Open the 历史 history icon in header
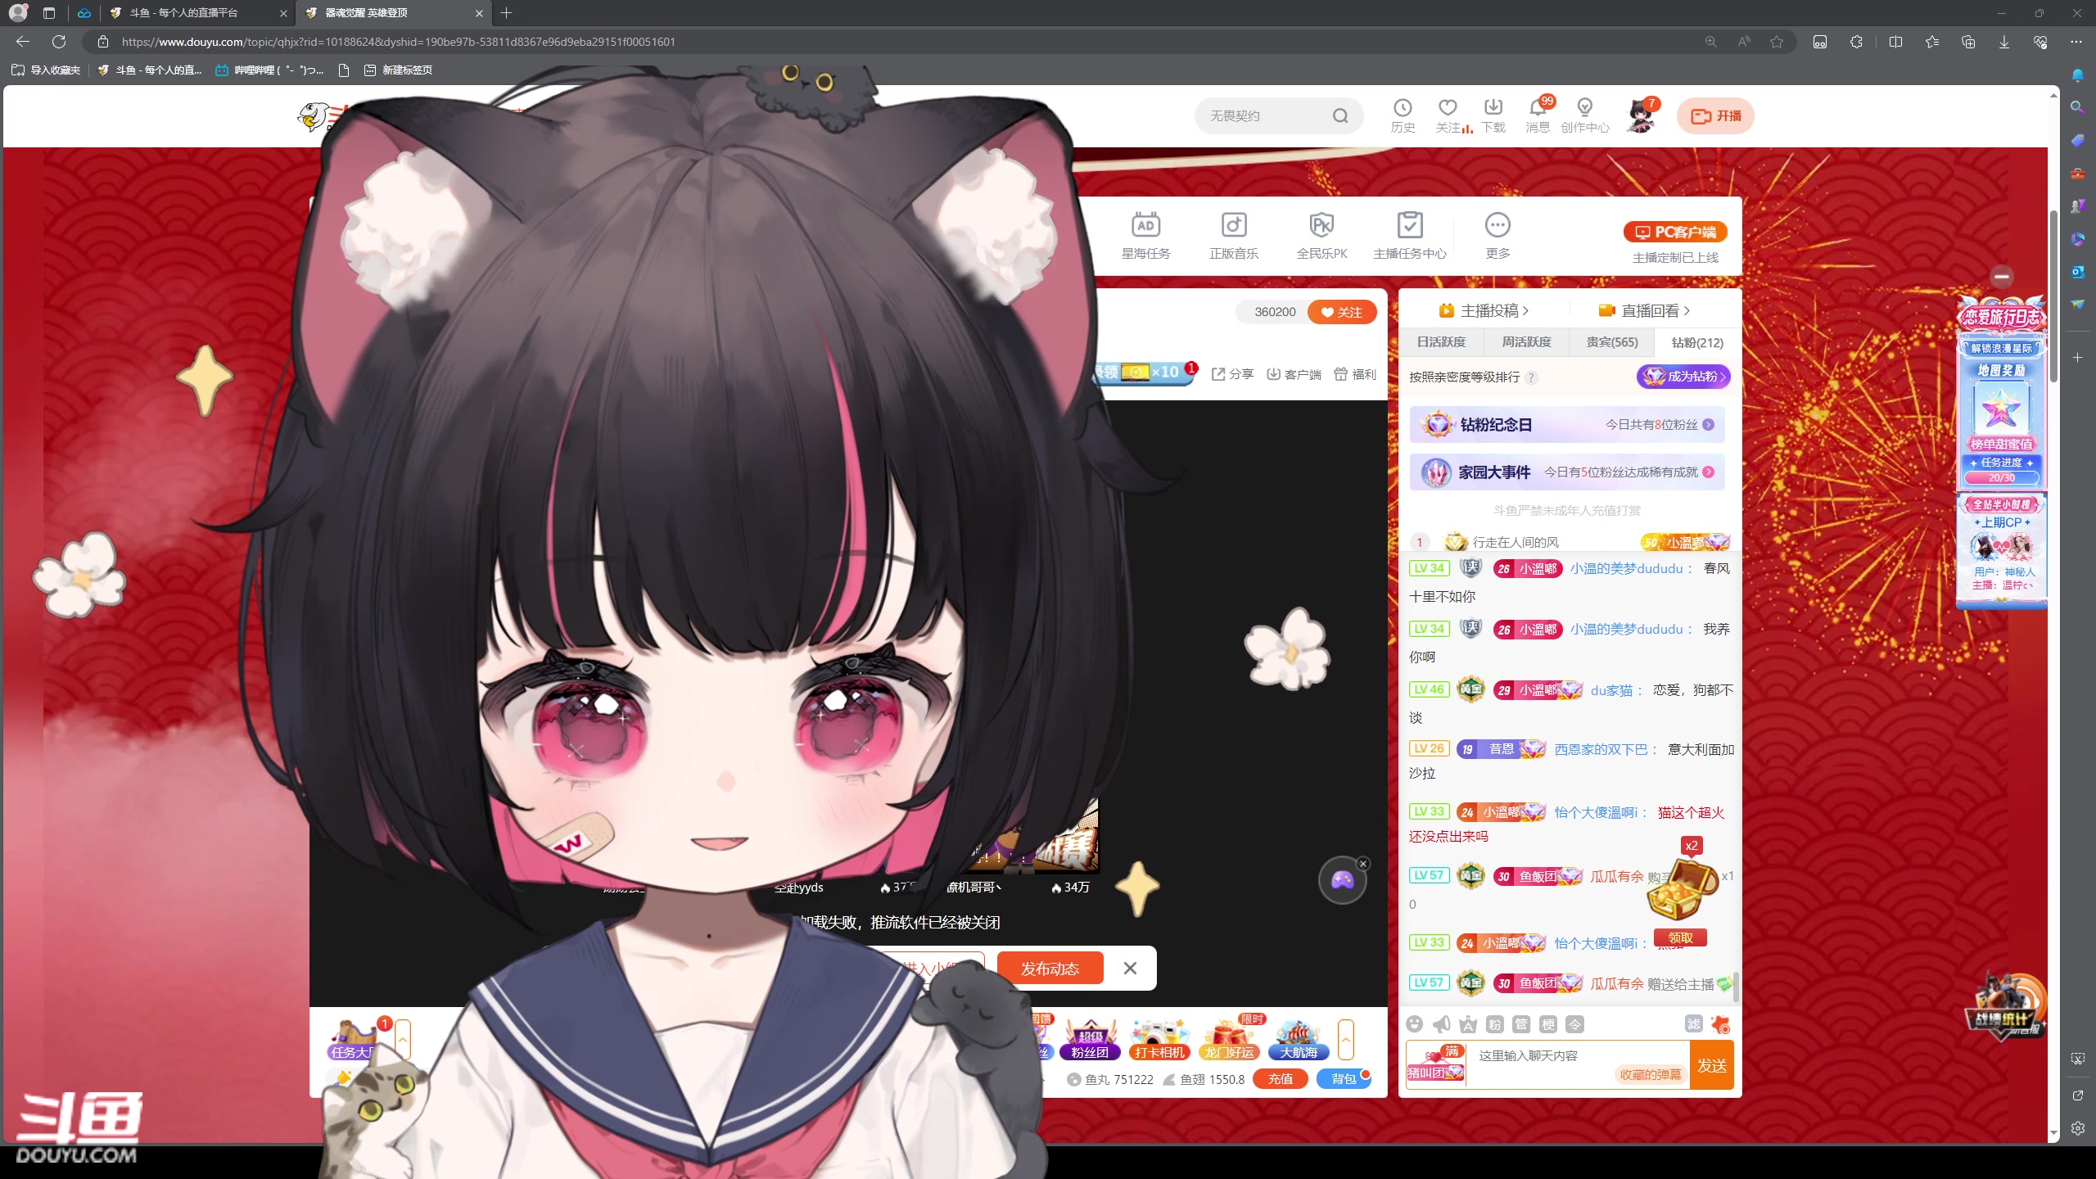The width and height of the screenshot is (2096, 1179). (1403, 115)
